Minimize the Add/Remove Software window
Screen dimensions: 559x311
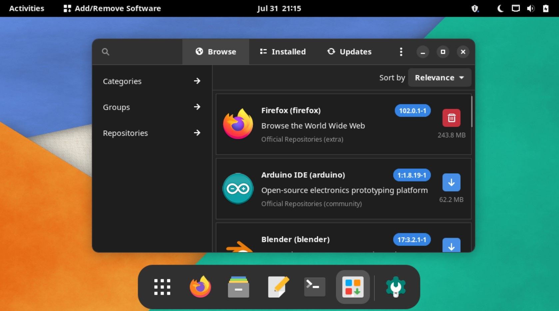click(423, 52)
